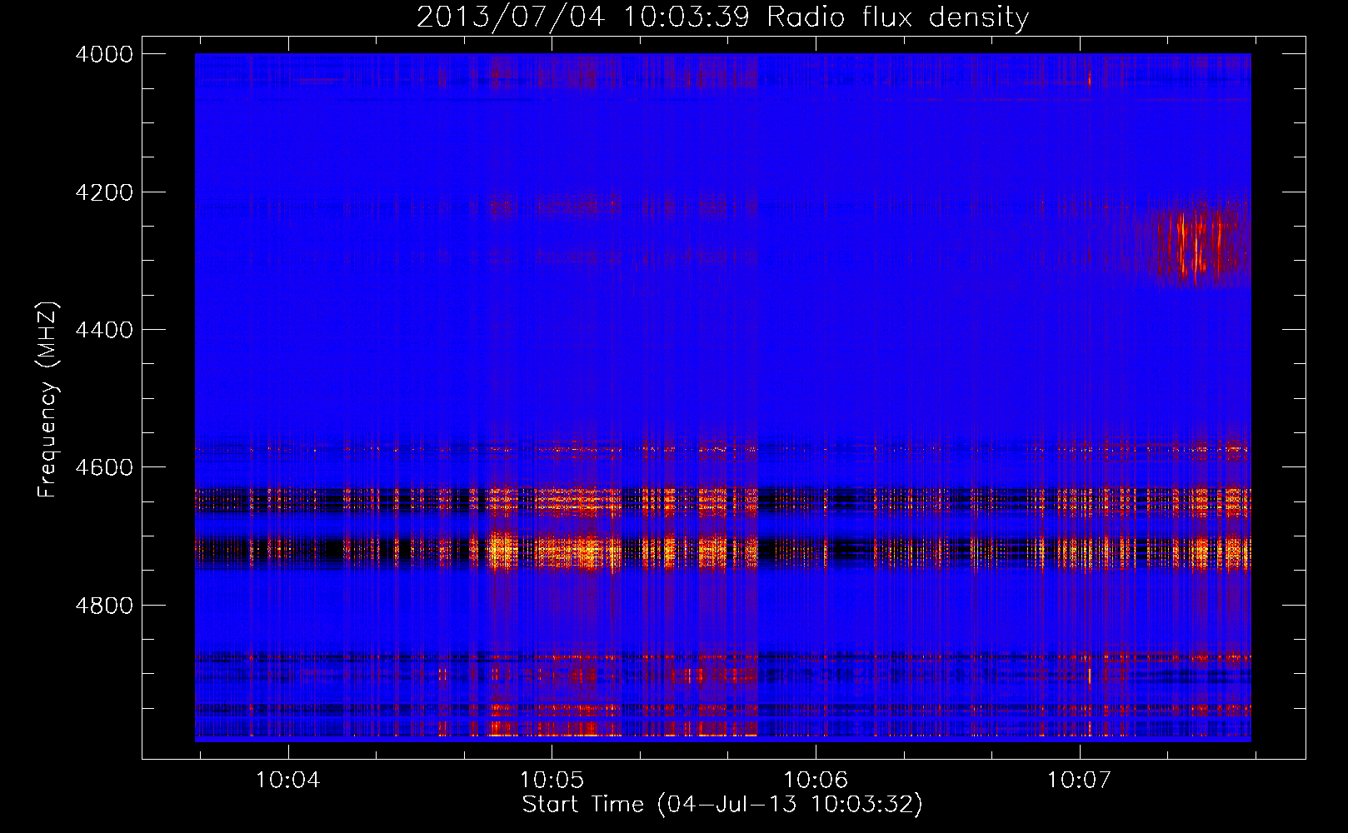Click the 10:05 time axis label
The width and height of the screenshot is (1348, 833).
552,781
